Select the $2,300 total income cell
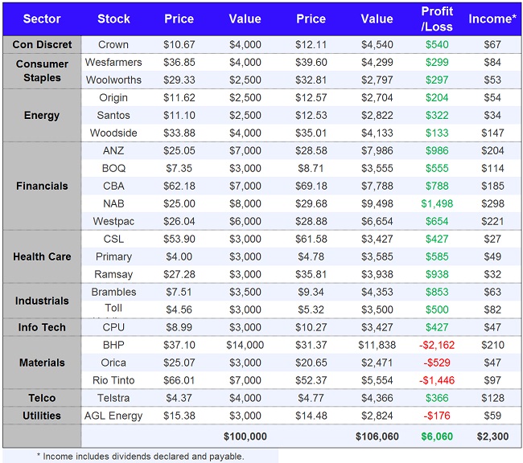Screen dimensions: 523x463 pos(492,435)
